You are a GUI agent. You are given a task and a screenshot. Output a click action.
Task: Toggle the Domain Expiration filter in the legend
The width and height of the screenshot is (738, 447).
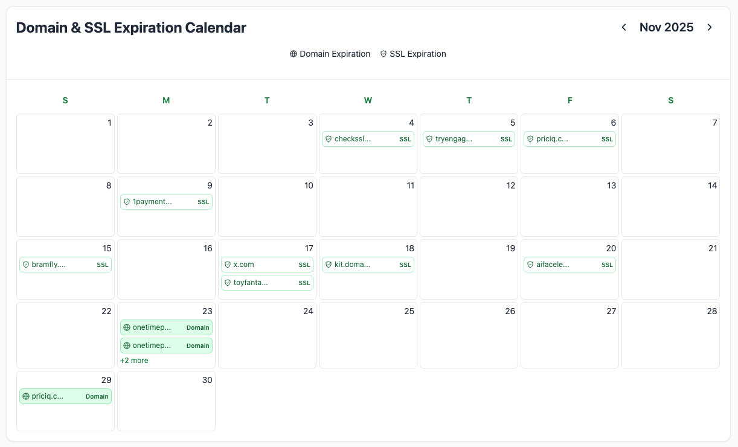click(x=330, y=54)
